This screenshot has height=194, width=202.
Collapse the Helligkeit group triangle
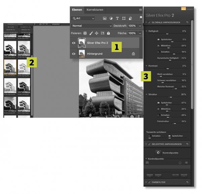coord(147,31)
